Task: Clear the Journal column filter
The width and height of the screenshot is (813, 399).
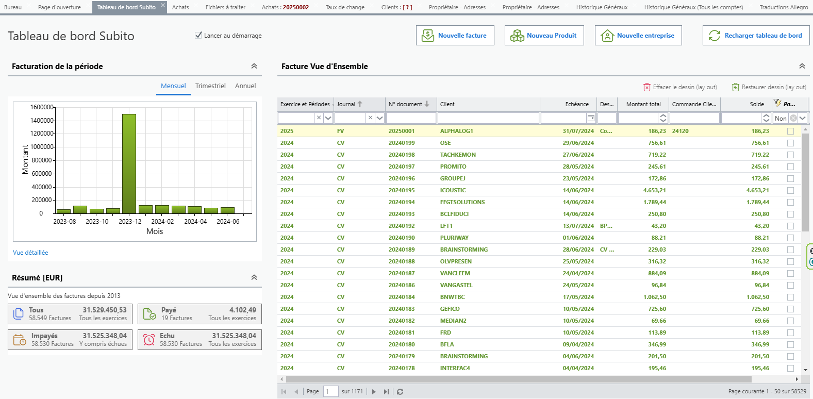Action: click(370, 118)
